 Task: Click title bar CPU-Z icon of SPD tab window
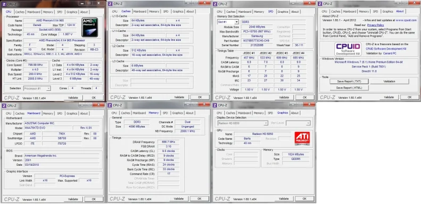pyautogui.click(x=216, y=4)
